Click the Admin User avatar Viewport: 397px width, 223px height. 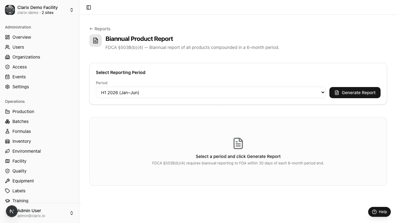click(12, 212)
